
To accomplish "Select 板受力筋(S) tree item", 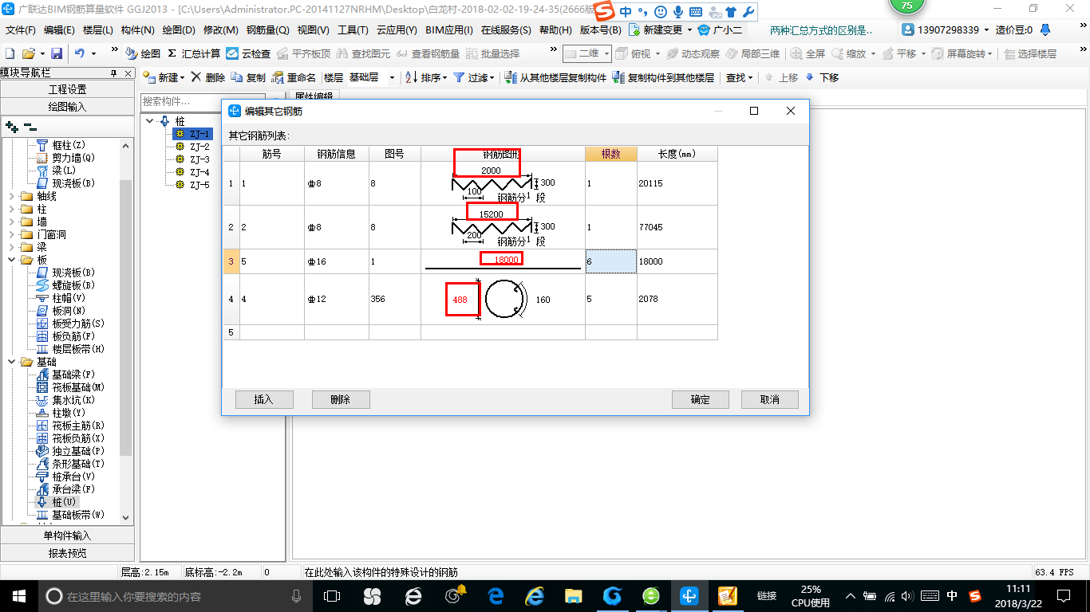I will point(78,324).
